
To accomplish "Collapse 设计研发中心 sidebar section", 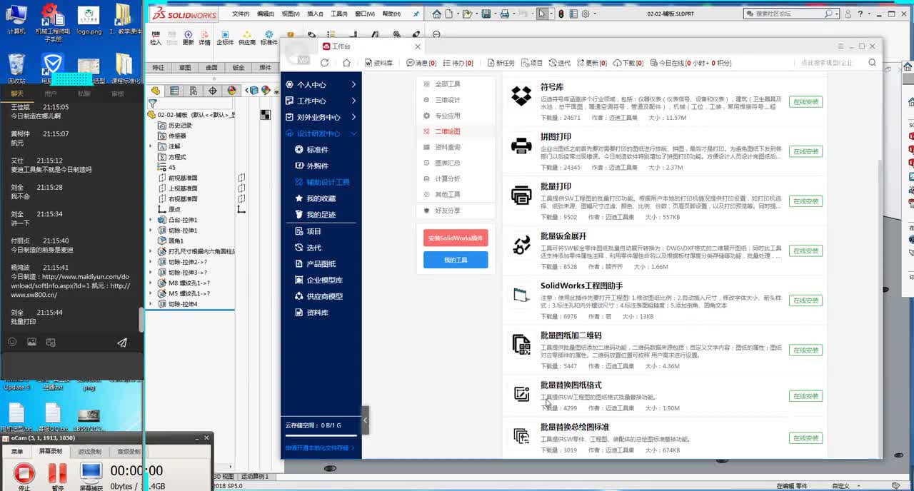I will (x=320, y=133).
